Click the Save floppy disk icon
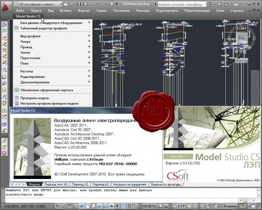Screen dimensions: 262x210 [79, 4]
